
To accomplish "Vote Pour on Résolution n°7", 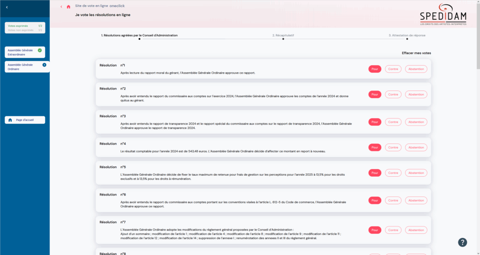I will pyautogui.click(x=375, y=230).
